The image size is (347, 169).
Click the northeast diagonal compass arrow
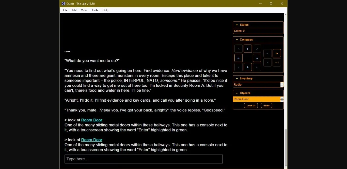click(257, 49)
